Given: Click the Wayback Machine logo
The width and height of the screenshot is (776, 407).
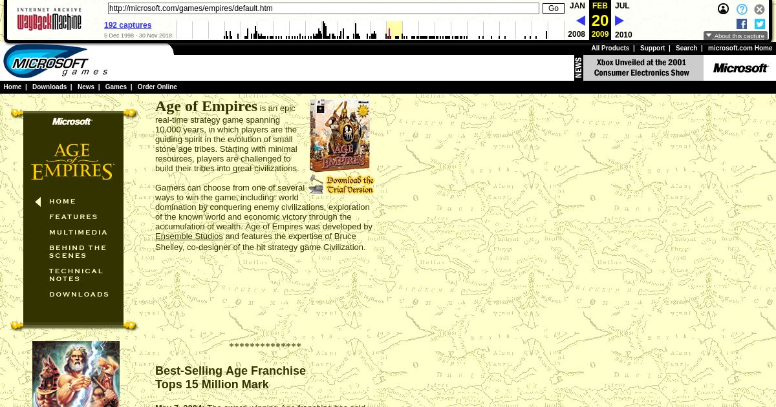Looking at the screenshot, I should 49,19.
